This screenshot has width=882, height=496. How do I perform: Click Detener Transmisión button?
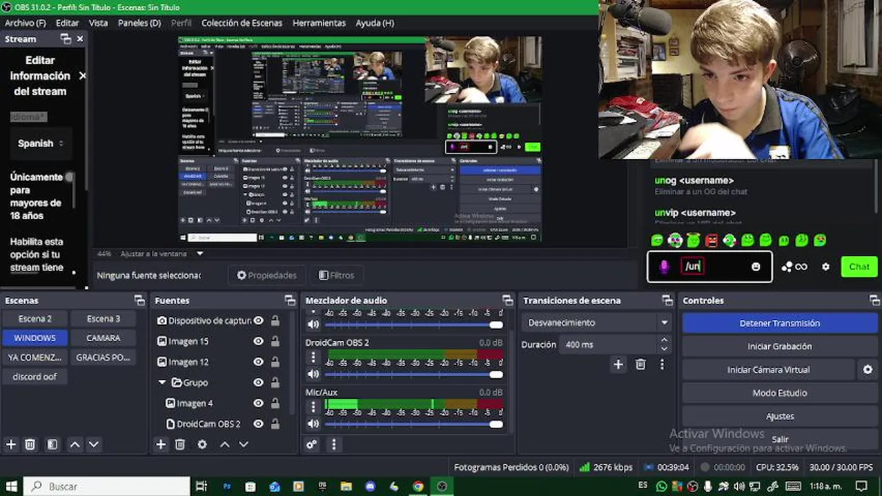[x=780, y=323]
